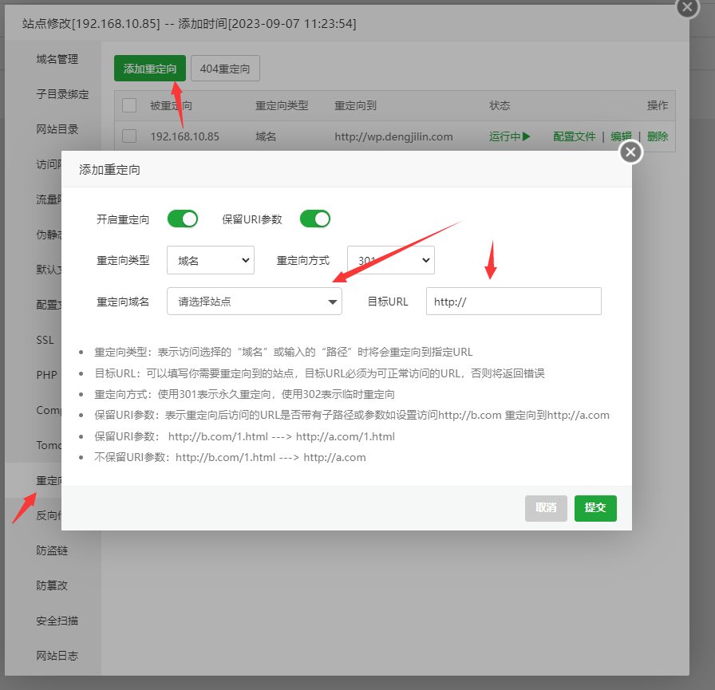Image resolution: width=715 pixels, height=690 pixels.
Task: Expand the 请选择站点 site selector
Action: click(x=254, y=301)
